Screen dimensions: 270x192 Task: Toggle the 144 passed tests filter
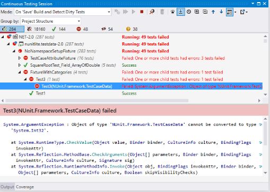pyautogui.click(x=59, y=29)
